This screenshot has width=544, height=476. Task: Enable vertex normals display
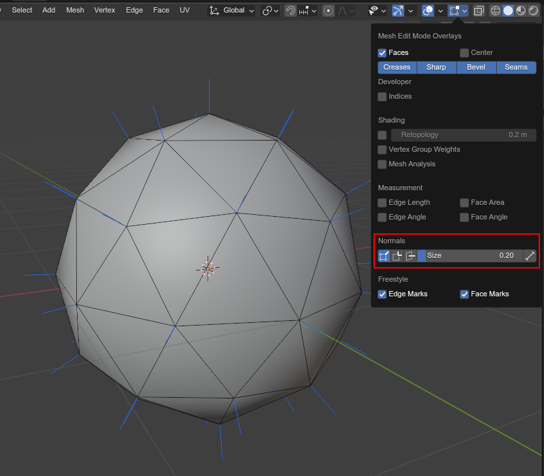point(384,256)
